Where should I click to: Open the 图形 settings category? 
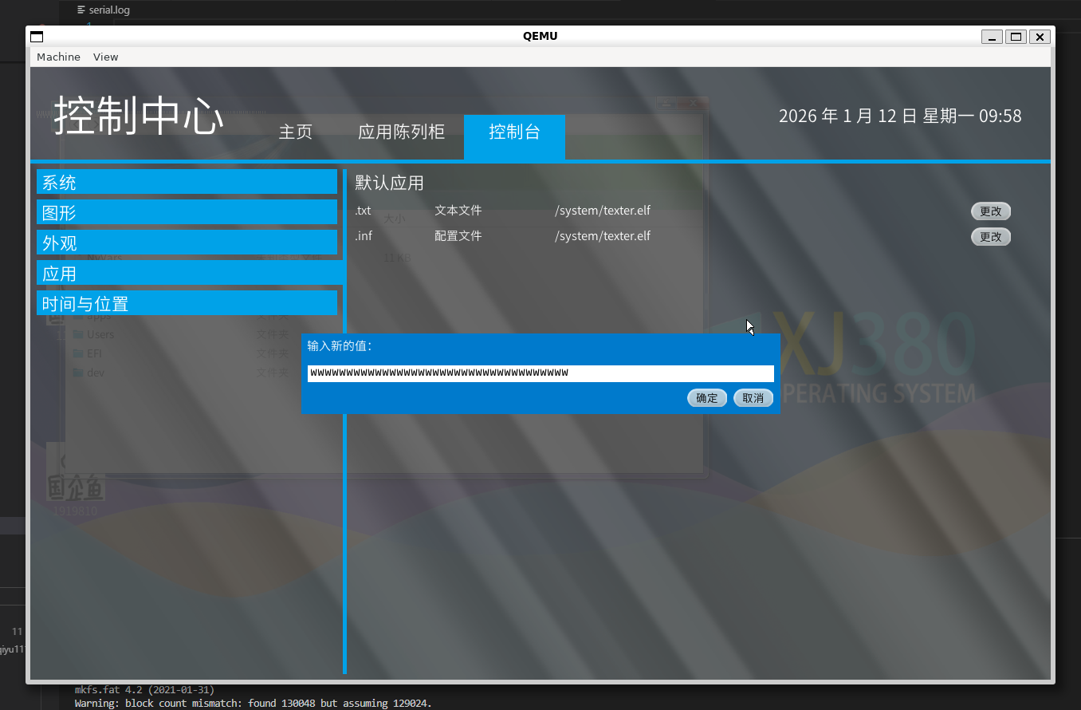[x=187, y=213]
